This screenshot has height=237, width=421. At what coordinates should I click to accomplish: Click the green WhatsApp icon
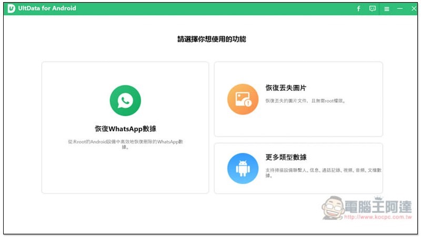pos(125,100)
